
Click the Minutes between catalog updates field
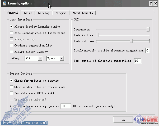(66, 106)
